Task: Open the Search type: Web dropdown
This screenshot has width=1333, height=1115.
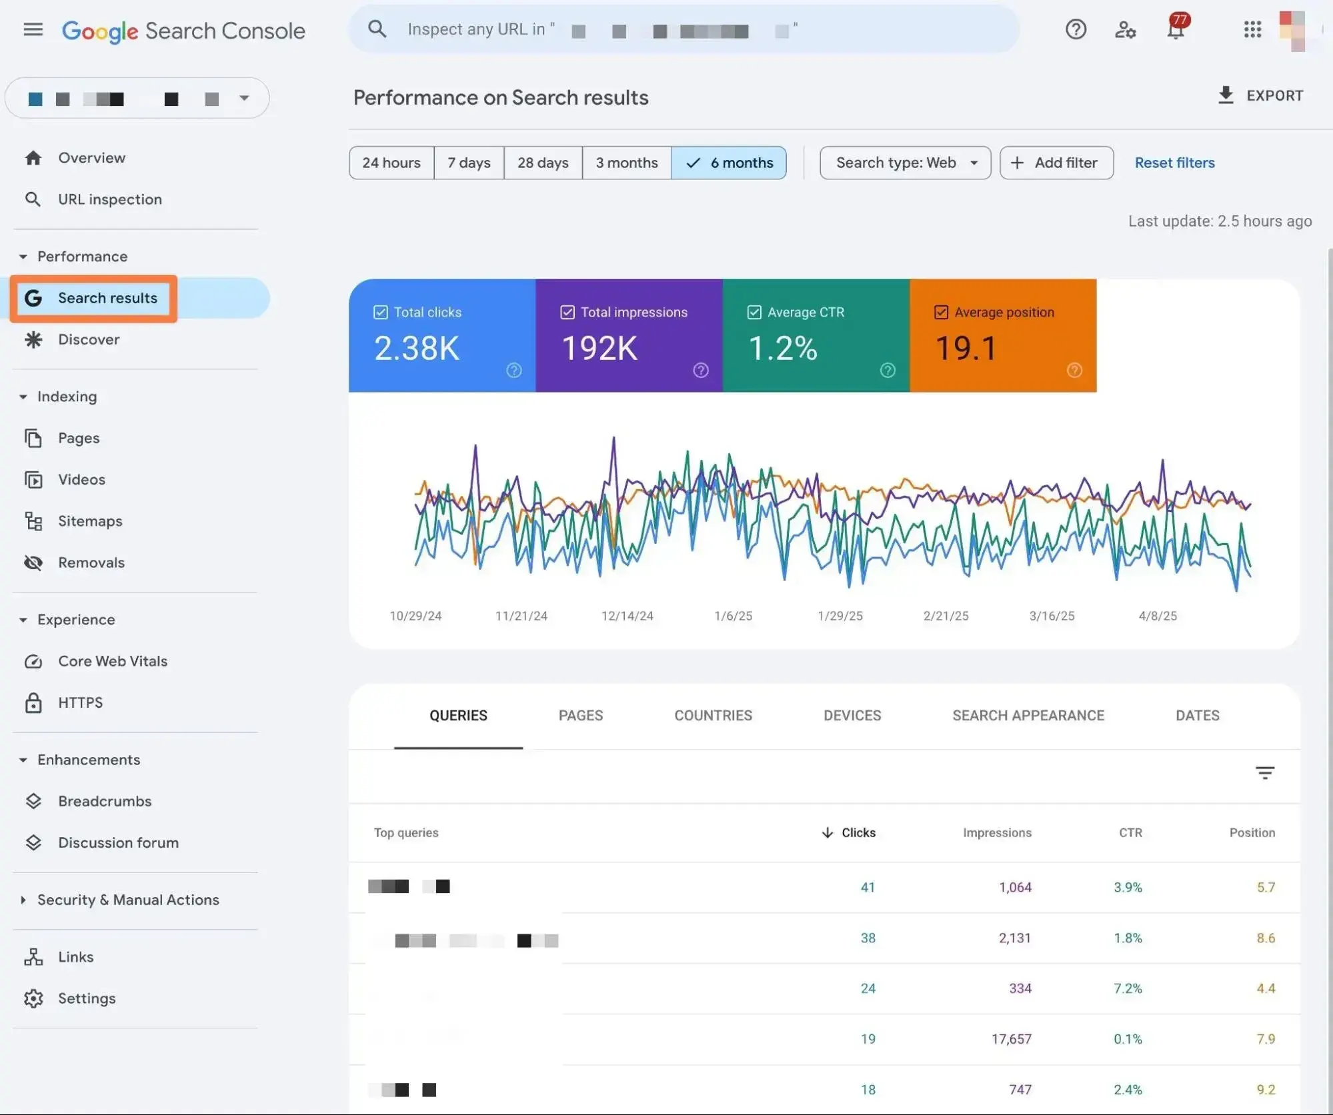Action: click(904, 163)
